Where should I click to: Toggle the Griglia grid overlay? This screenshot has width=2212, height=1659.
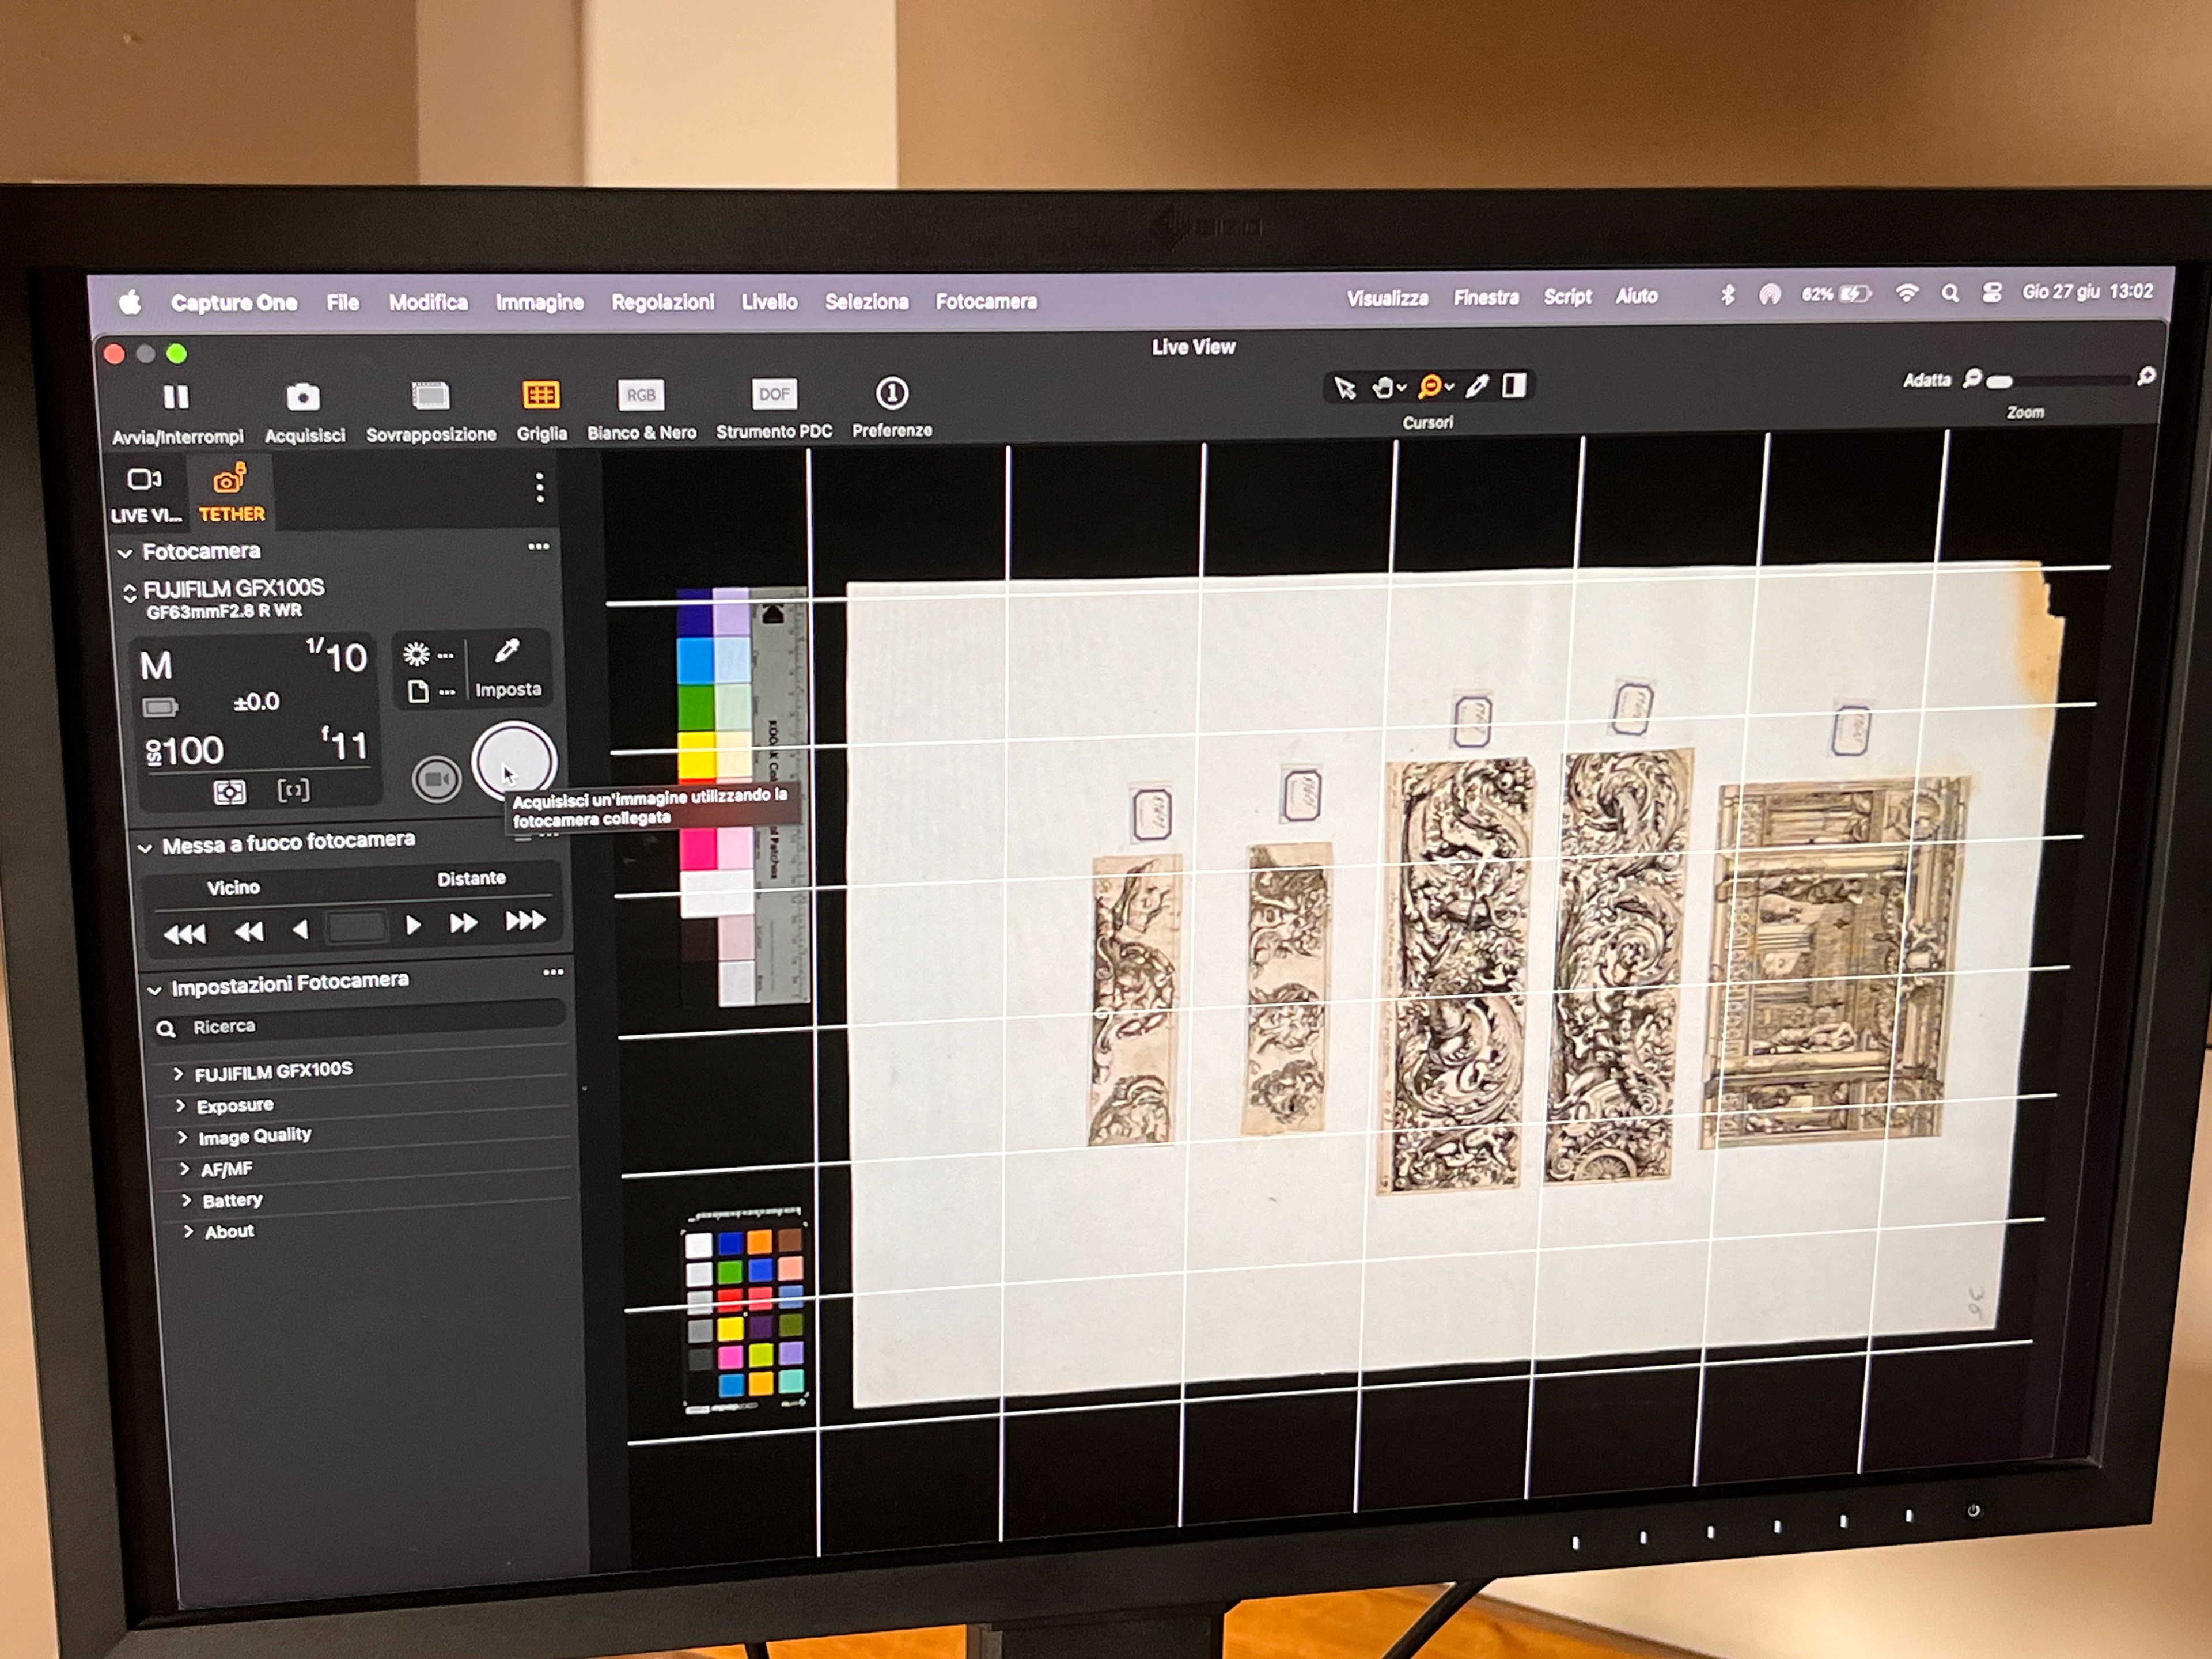pos(541,395)
